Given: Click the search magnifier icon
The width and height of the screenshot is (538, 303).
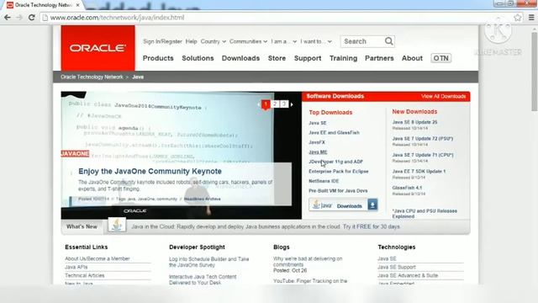Looking at the screenshot, I should [x=388, y=41].
